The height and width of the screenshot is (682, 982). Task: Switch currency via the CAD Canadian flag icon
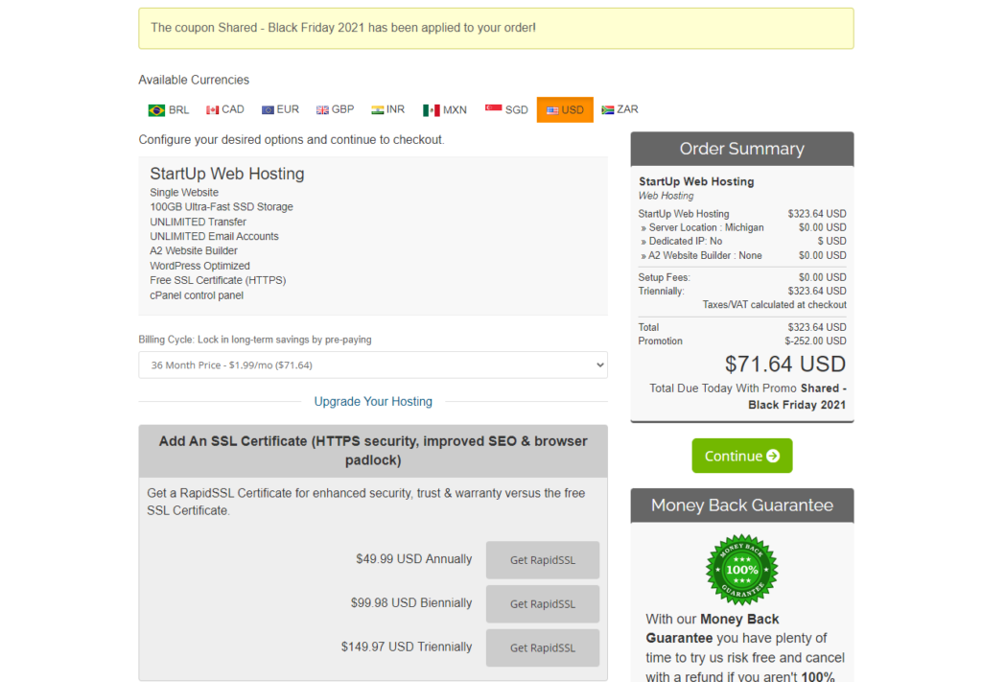pos(212,109)
